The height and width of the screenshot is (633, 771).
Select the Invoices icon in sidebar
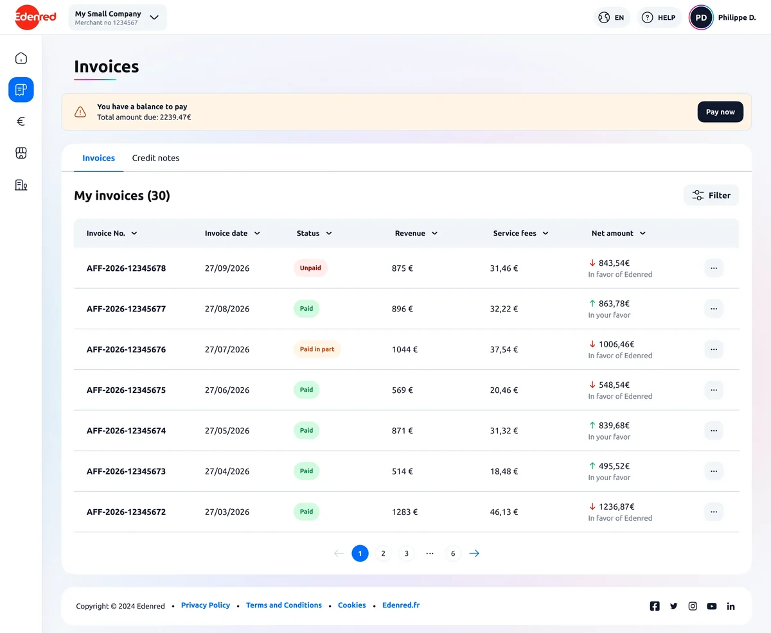click(21, 90)
